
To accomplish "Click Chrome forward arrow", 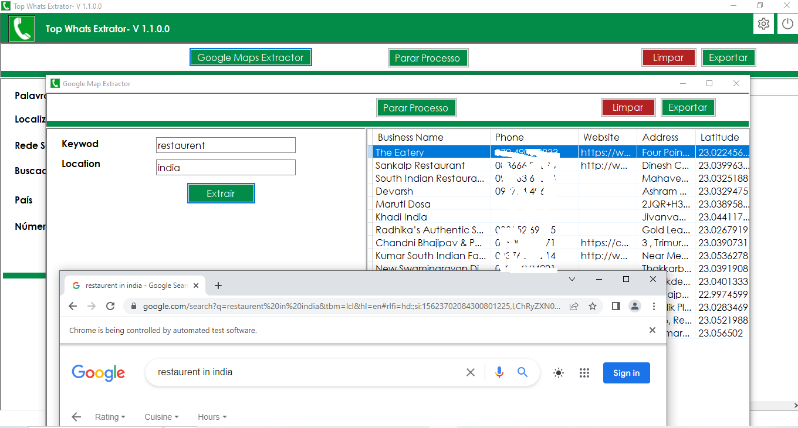I will (x=92, y=306).
